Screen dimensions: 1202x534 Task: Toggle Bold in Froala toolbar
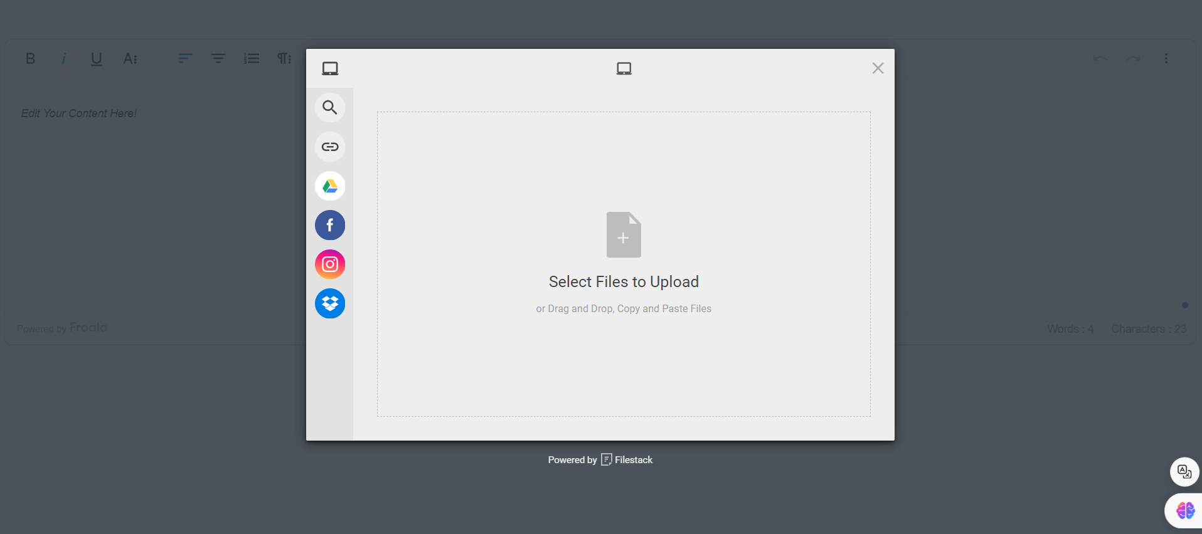[30, 58]
